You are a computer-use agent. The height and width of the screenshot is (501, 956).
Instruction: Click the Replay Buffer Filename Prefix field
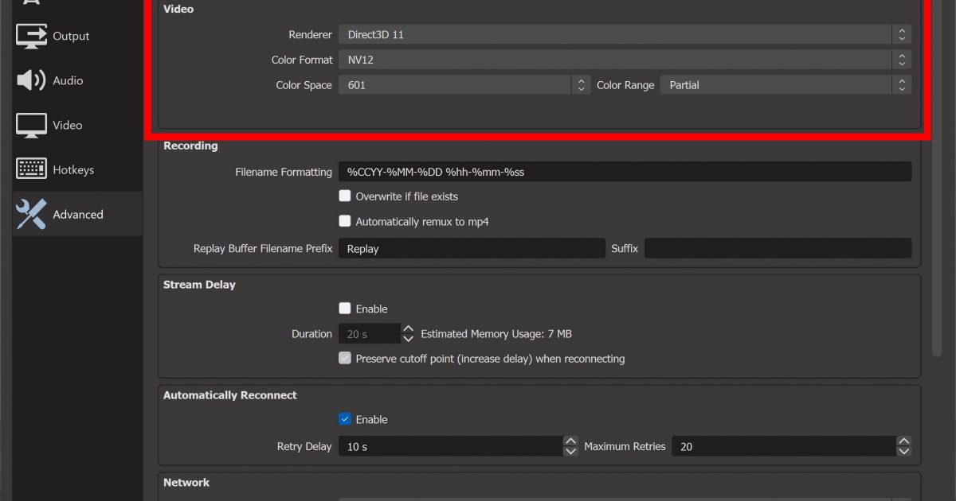coord(472,248)
